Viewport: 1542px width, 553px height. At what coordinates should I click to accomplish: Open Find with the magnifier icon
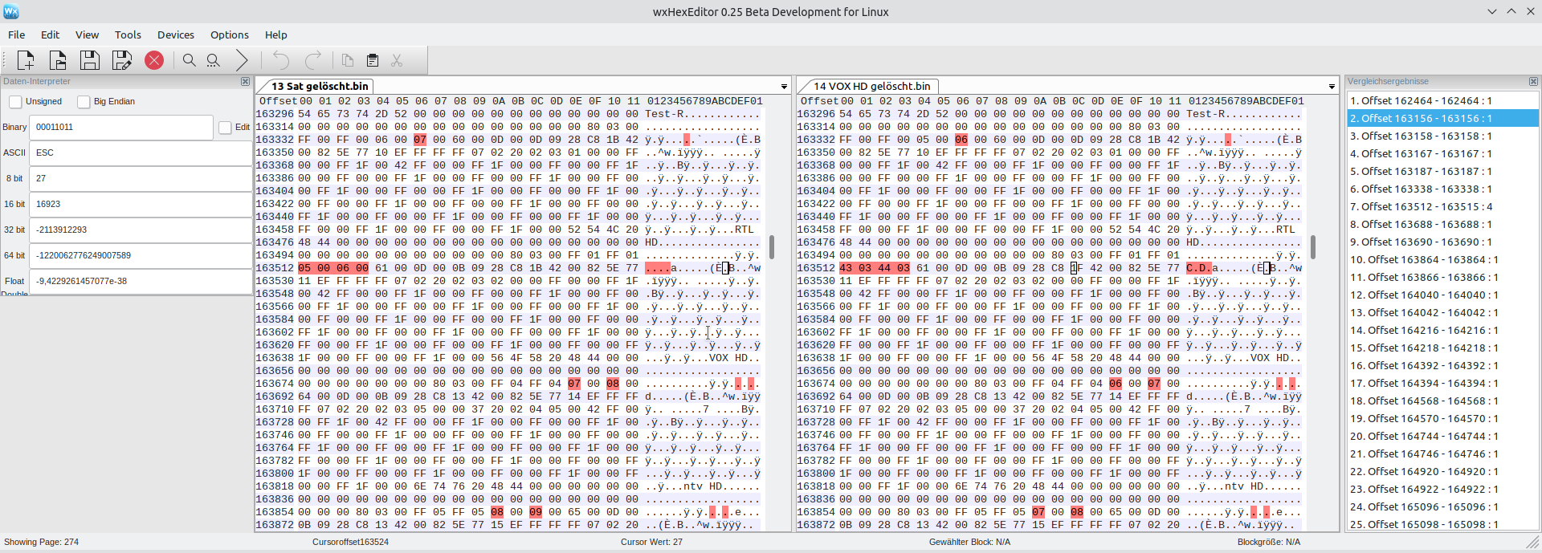click(190, 60)
